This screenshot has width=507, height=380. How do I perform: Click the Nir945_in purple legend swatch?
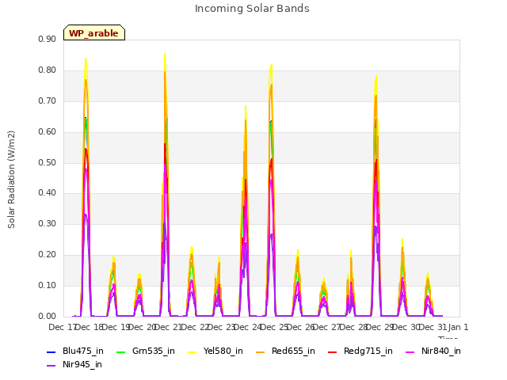click(x=51, y=366)
